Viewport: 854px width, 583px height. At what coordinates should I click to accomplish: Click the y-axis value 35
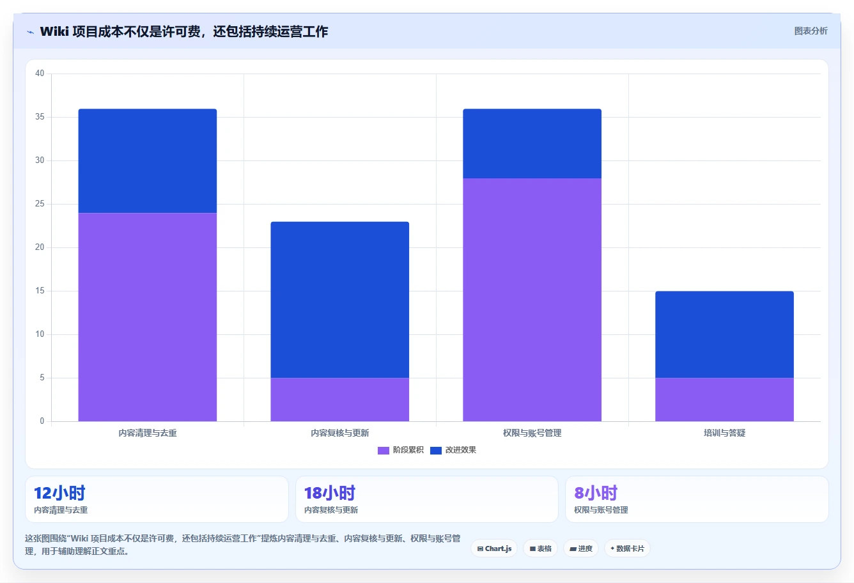40,117
